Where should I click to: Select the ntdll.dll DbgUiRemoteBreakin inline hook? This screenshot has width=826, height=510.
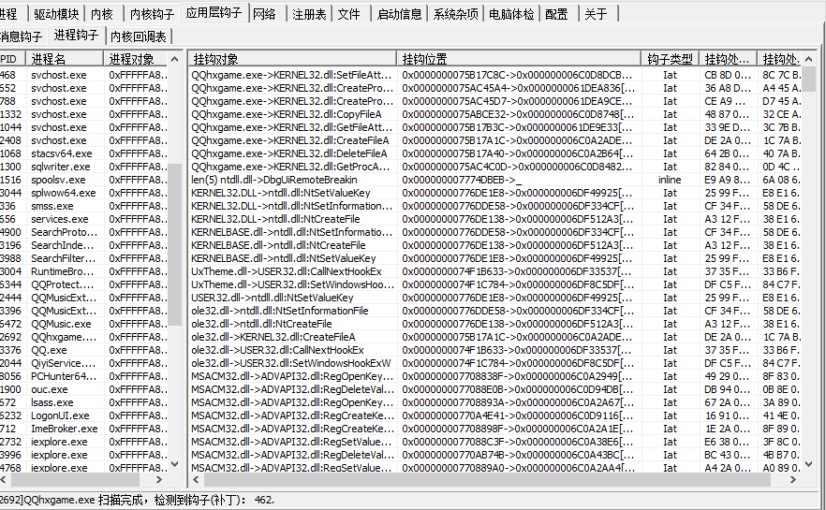[x=495, y=180]
